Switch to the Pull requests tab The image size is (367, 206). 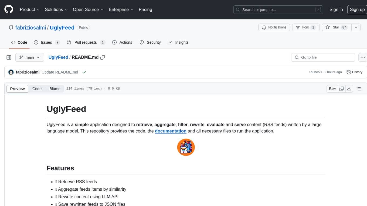pyautogui.click(x=86, y=42)
